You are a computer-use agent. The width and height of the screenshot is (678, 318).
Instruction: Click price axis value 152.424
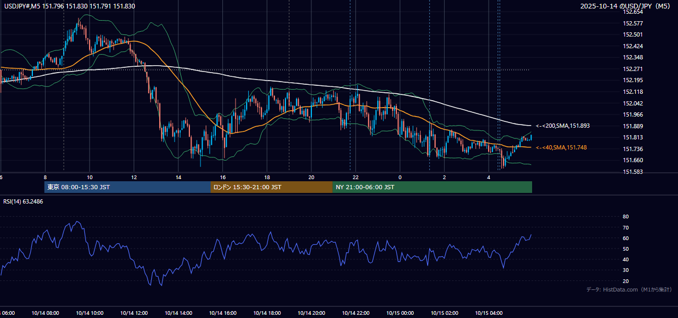pos(632,46)
